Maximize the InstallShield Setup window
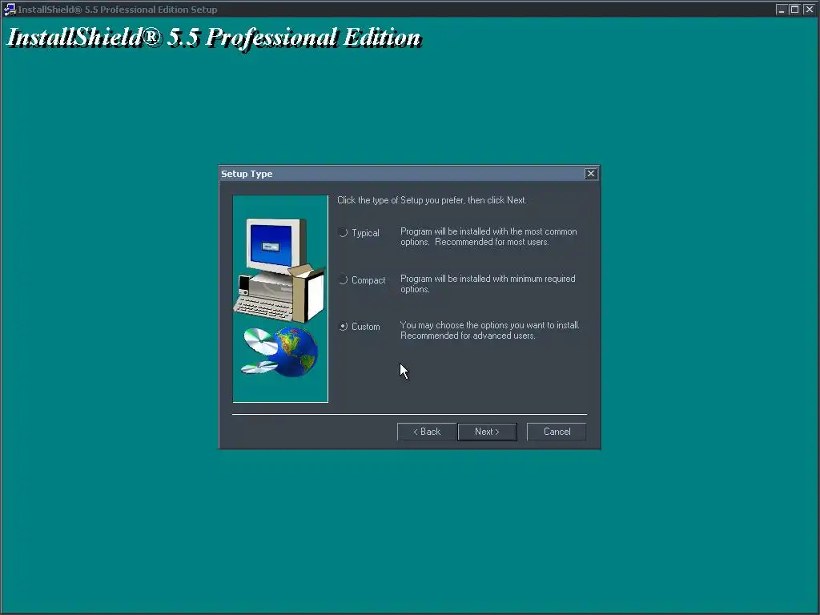820x615 pixels. tap(794, 9)
